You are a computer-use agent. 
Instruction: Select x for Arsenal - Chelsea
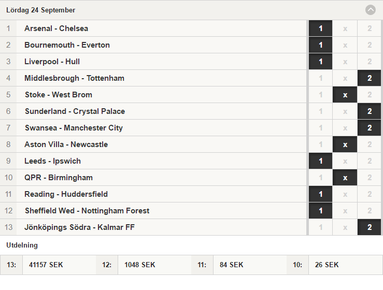345,28
